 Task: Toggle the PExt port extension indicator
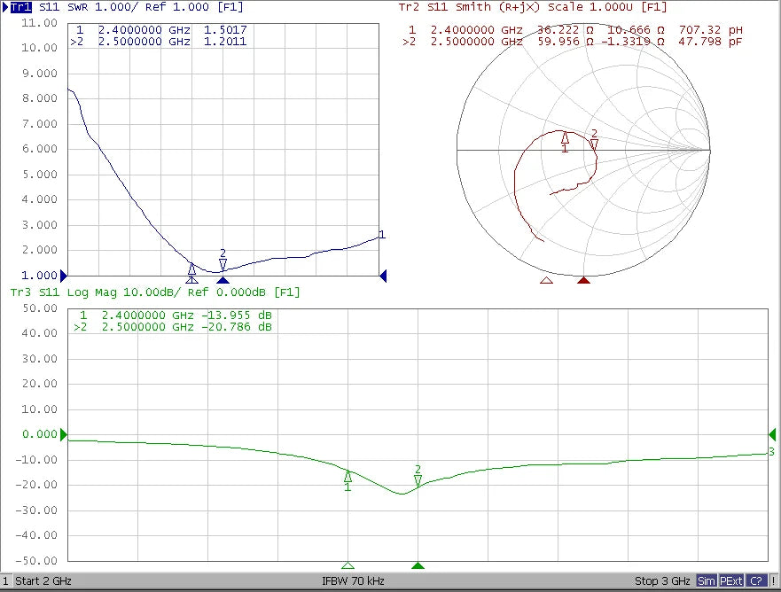coord(730,581)
